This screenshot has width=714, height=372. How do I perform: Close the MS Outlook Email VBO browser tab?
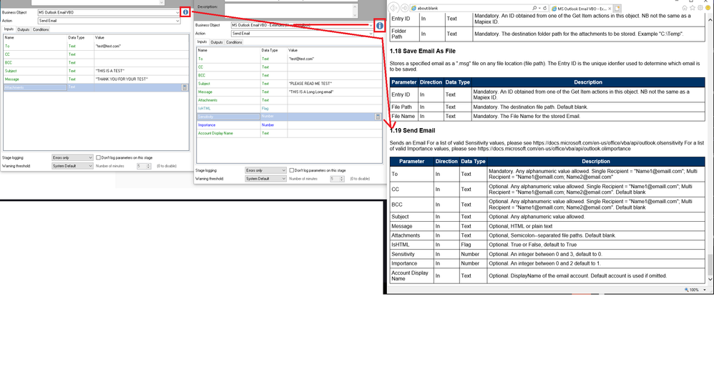(610, 9)
